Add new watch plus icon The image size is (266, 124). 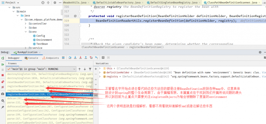point(96,69)
